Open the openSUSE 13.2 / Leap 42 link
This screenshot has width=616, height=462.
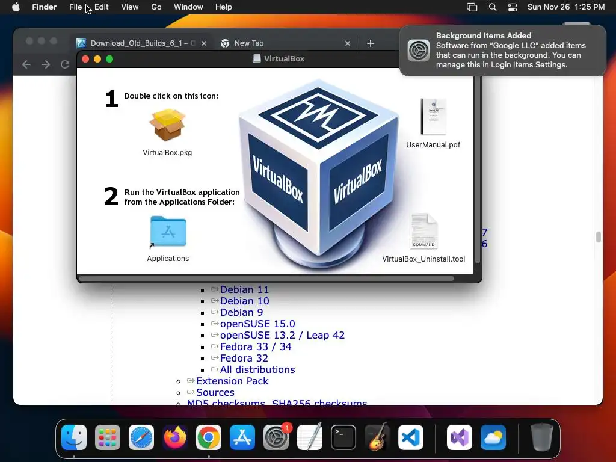[x=282, y=335]
